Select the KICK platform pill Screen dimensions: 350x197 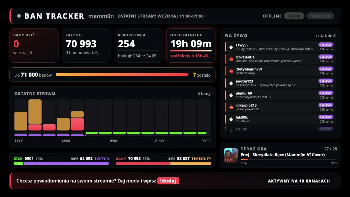(294, 16)
